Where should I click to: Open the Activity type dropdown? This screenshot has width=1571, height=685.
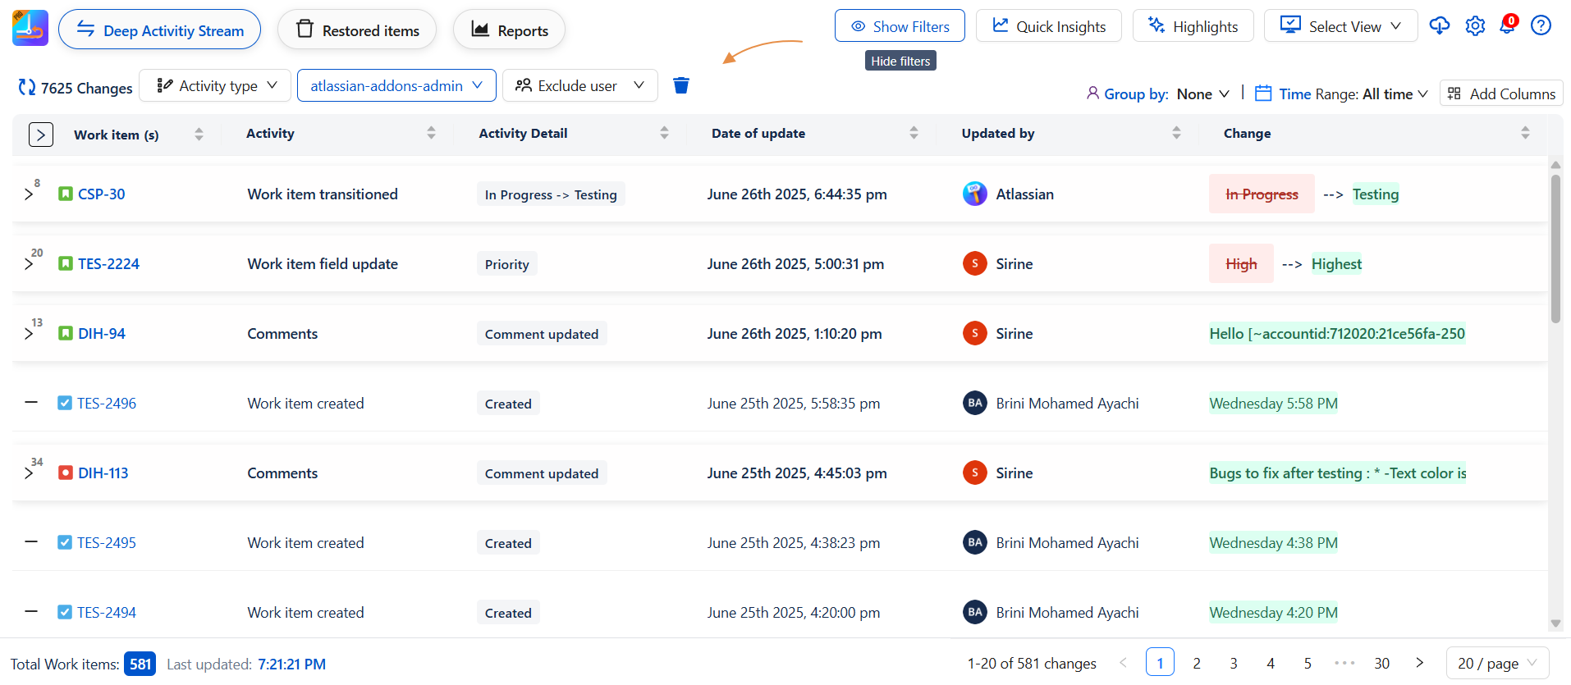[x=215, y=86]
